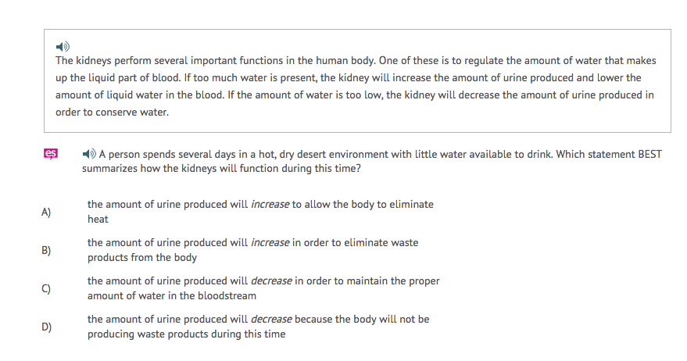Choose 'increase in order to eliminate waste products'

pos(252,250)
